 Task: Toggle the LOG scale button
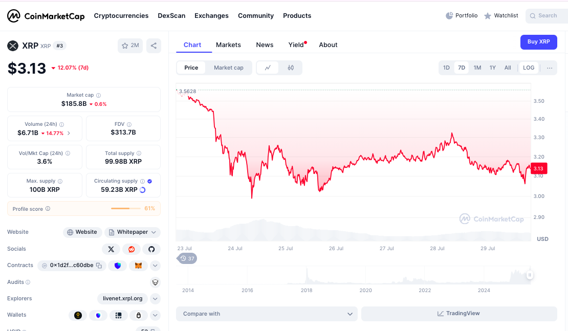pyautogui.click(x=529, y=68)
